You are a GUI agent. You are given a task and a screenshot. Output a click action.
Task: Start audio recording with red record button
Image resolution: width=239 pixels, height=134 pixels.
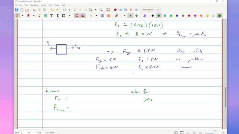(x=115, y=10)
